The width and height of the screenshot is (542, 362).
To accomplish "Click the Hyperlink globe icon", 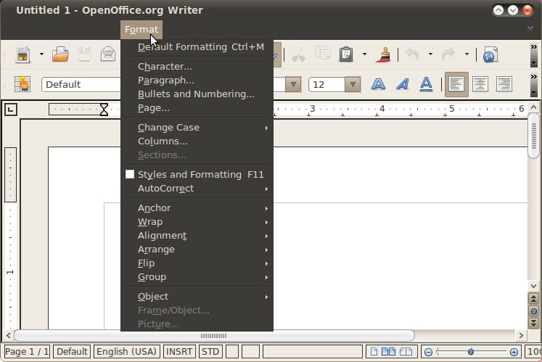I will [x=490, y=54].
